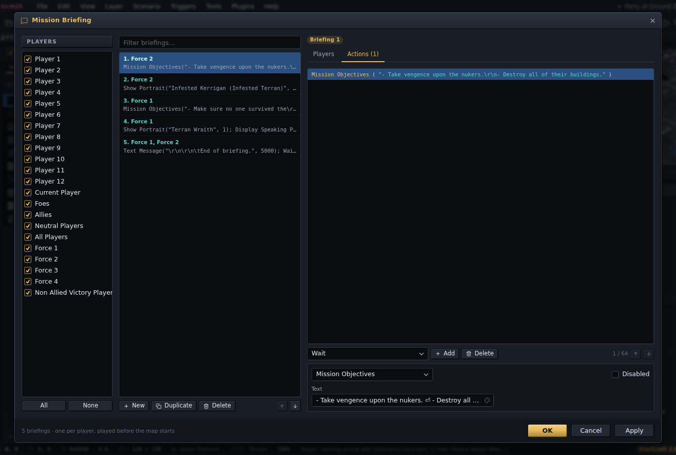Move the selected briefing down
The image size is (676, 455).
click(295, 406)
